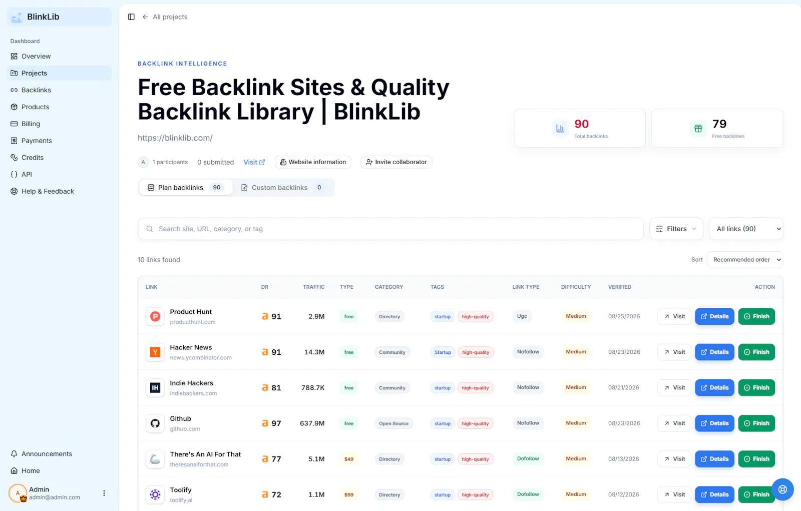Open the BlinkLib logo header
Image resolution: width=801 pixels, height=511 pixels.
point(59,17)
